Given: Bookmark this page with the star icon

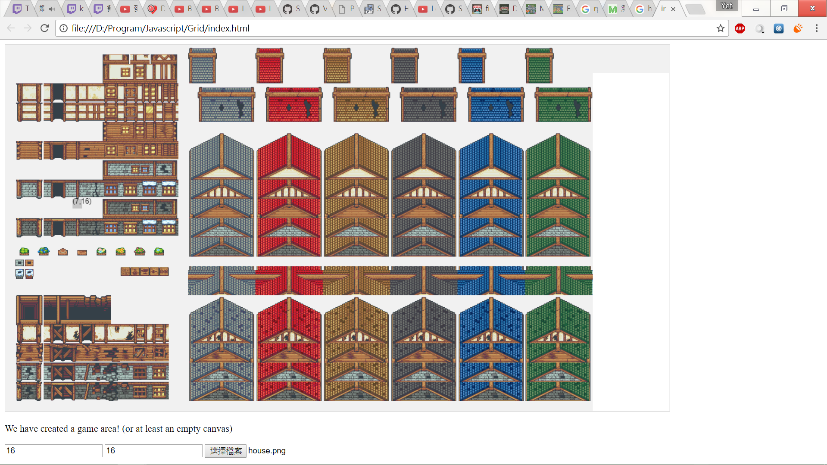Looking at the screenshot, I should 720,28.
